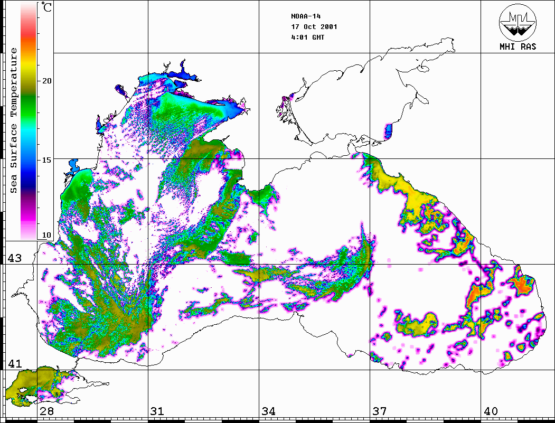This screenshot has width=555, height=423.
Task: Click the '17 Oct 2001' date text
Action: click(x=314, y=27)
